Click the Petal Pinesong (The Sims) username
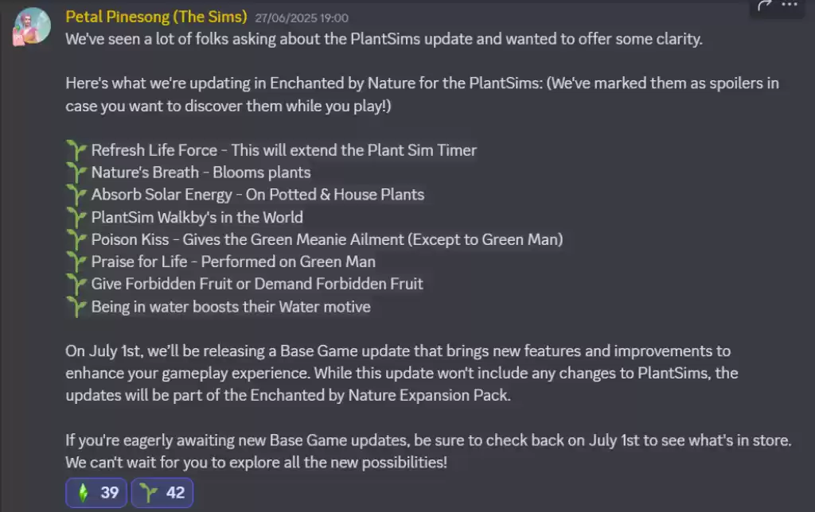This screenshot has height=512, width=815. point(156,17)
